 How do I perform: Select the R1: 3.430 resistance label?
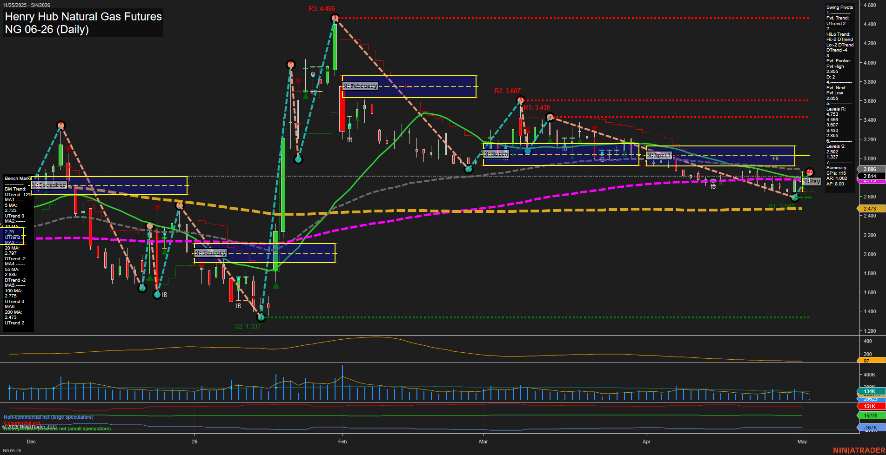[x=537, y=107]
